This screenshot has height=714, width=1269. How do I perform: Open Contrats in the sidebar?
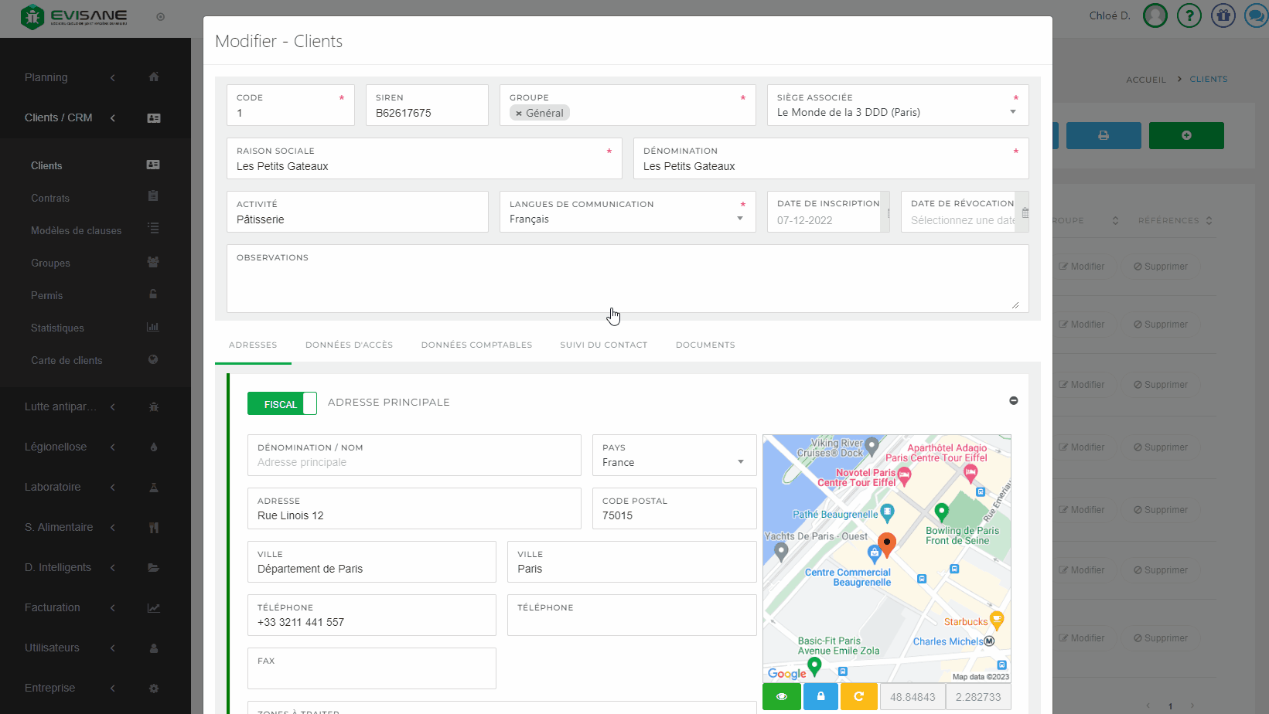pos(50,198)
